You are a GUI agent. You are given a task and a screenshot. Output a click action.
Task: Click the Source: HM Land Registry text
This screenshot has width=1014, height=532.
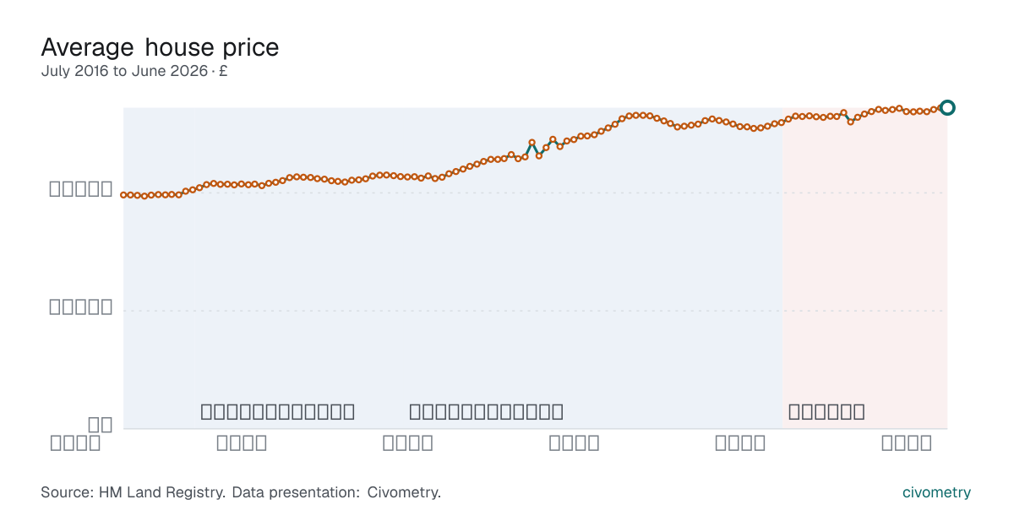coord(133,492)
